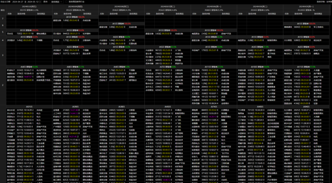Click the 共54只 晋级率12.8% summary
332x183 pixels.
260,10
